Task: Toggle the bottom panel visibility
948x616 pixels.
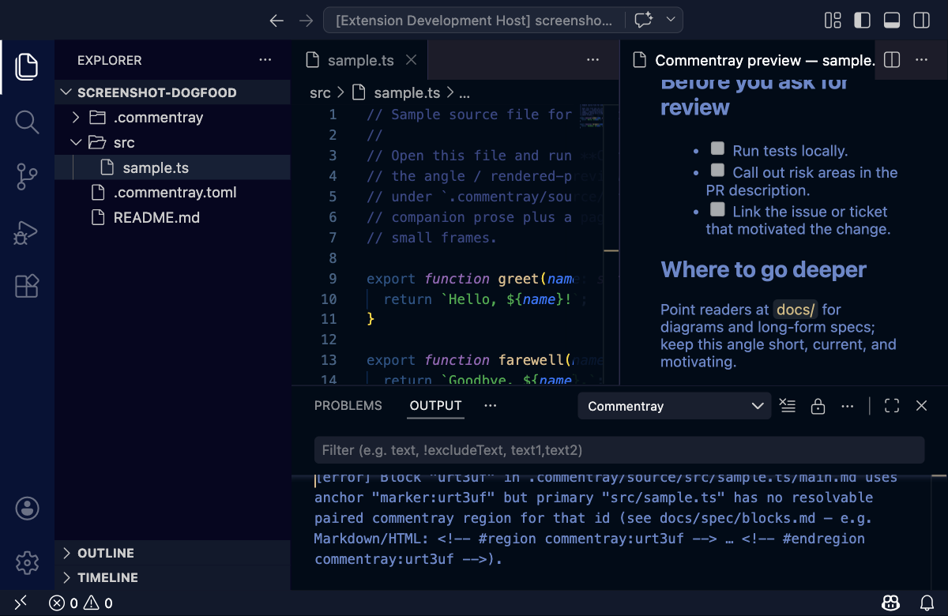Action: pyautogui.click(x=892, y=21)
